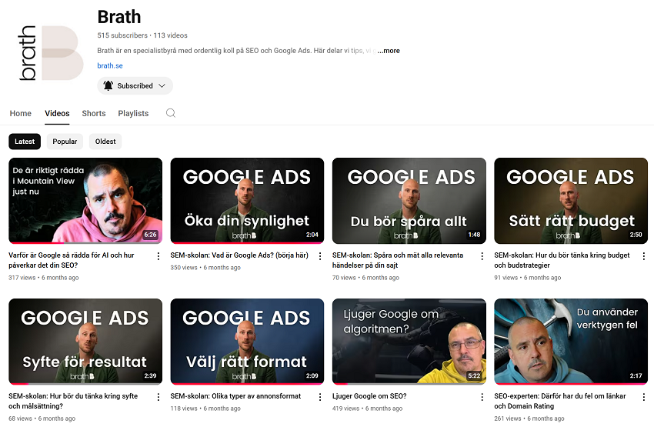Open the 'Du använder verktygen fel' thumbnail
Viewport: 654px width, 427px height.
click(x=571, y=342)
